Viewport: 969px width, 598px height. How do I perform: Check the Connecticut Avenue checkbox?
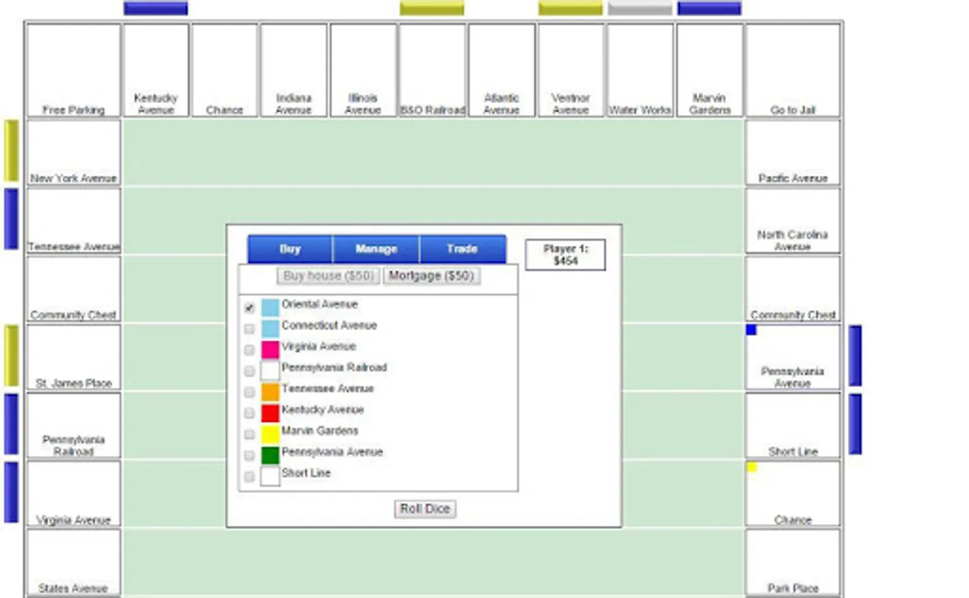pos(249,328)
